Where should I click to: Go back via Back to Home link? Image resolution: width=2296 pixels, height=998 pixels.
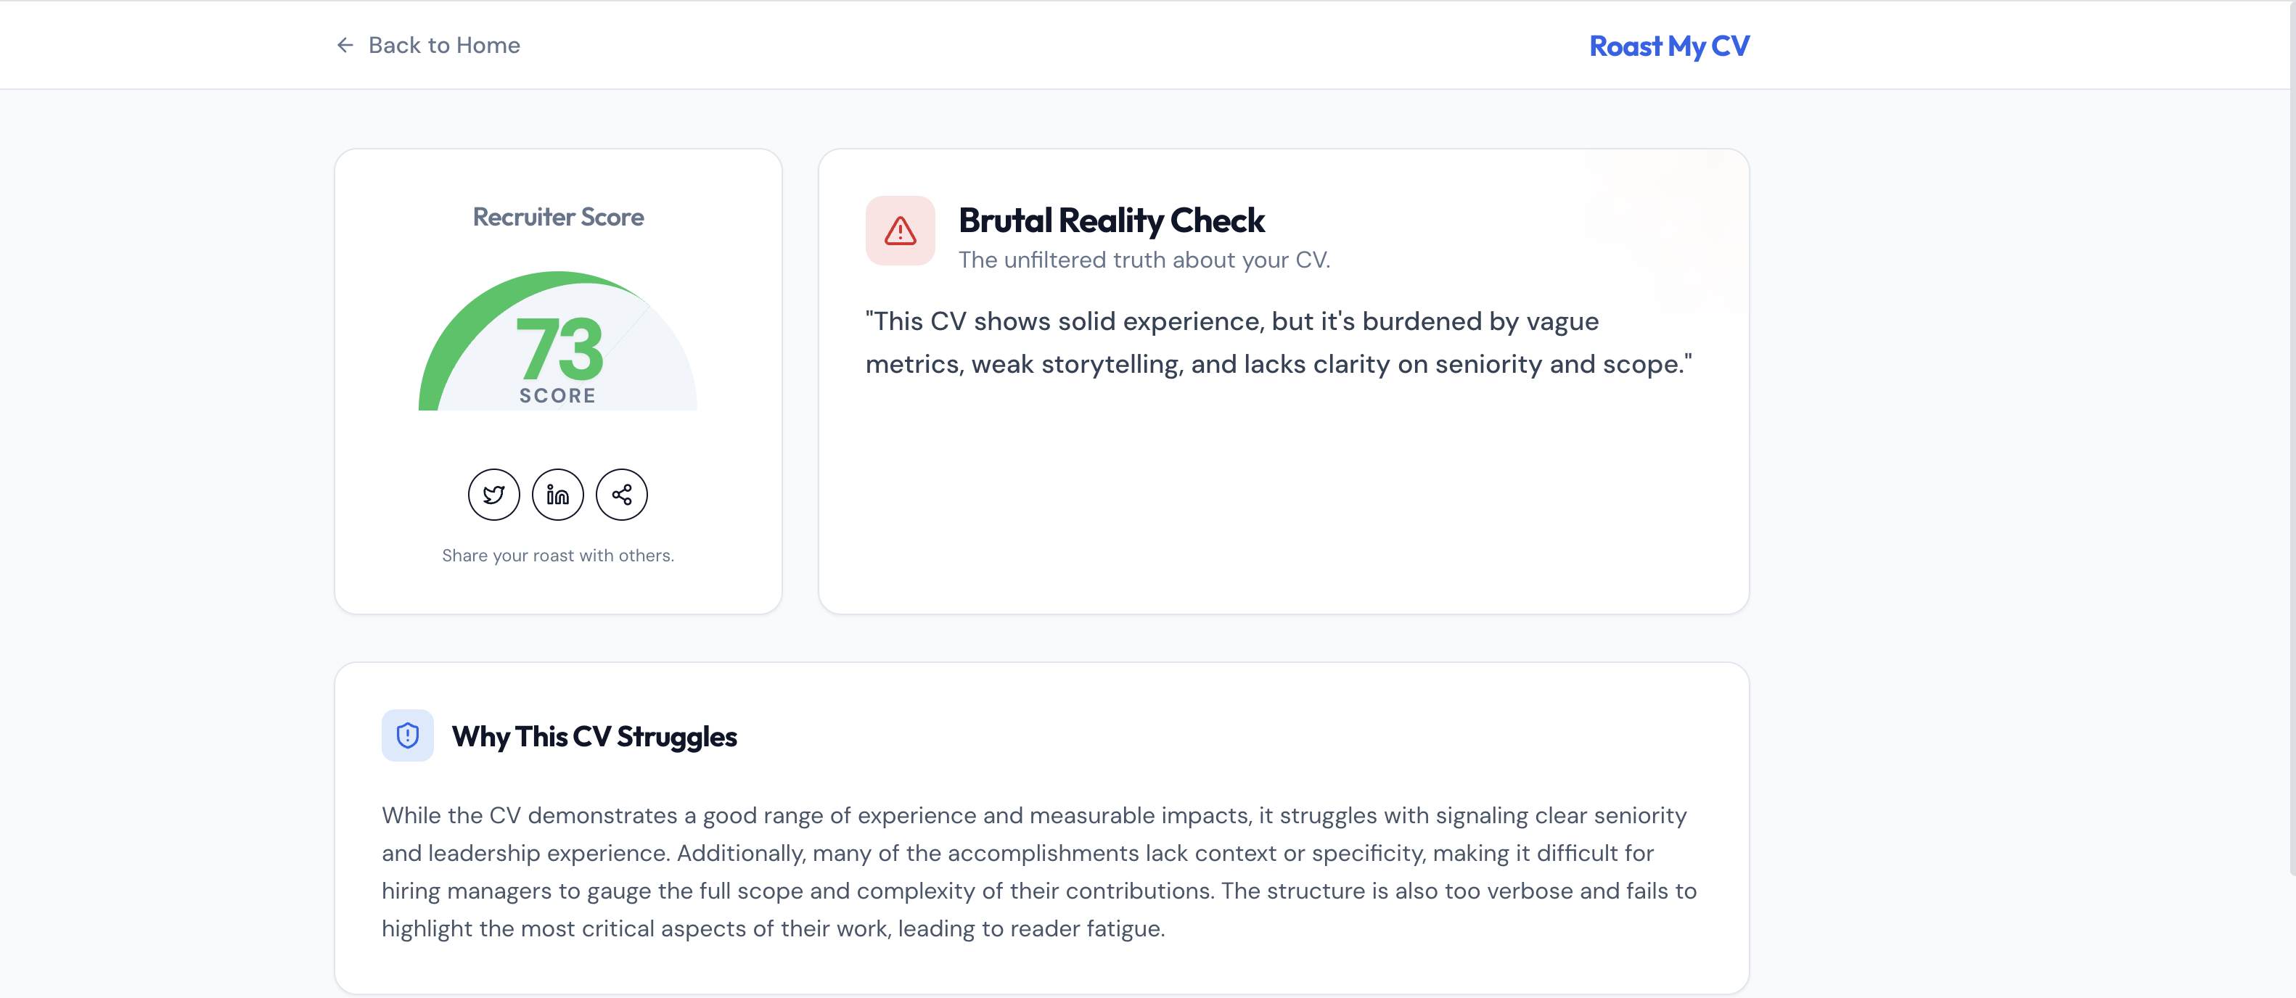[x=443, y=44]
